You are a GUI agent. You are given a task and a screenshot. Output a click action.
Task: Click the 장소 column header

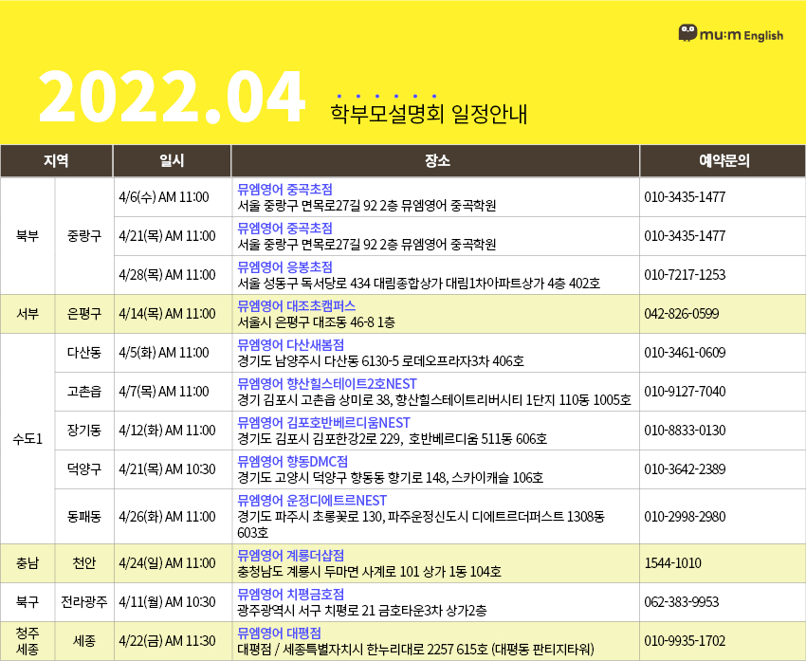435,161
